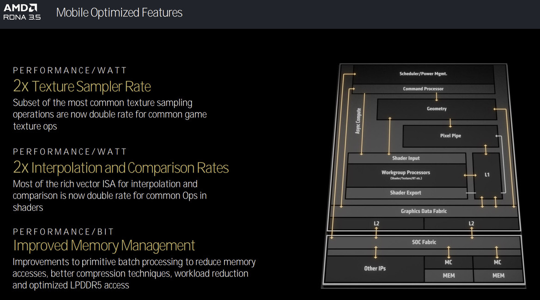
Task: Click the arrow between SOC Fabric and Other IPs
Action: 376,252
